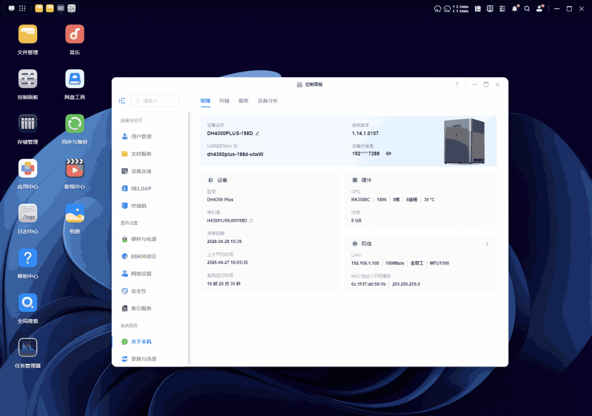Switch to the 服务 tab
This screenshot has height=416, width=592.
tap(243, 101)
